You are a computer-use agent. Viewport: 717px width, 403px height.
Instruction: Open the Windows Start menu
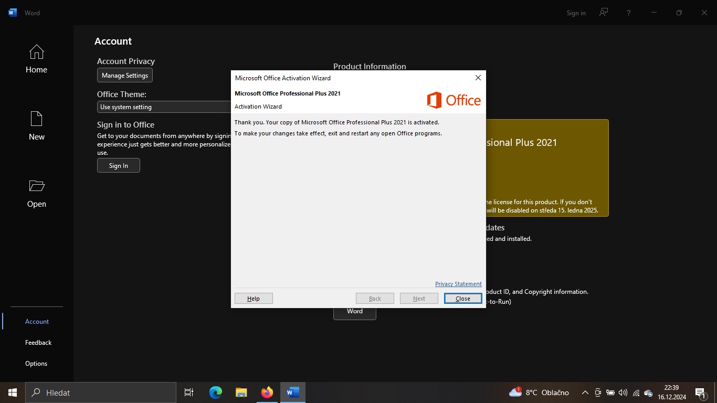[x=13, y=393]
